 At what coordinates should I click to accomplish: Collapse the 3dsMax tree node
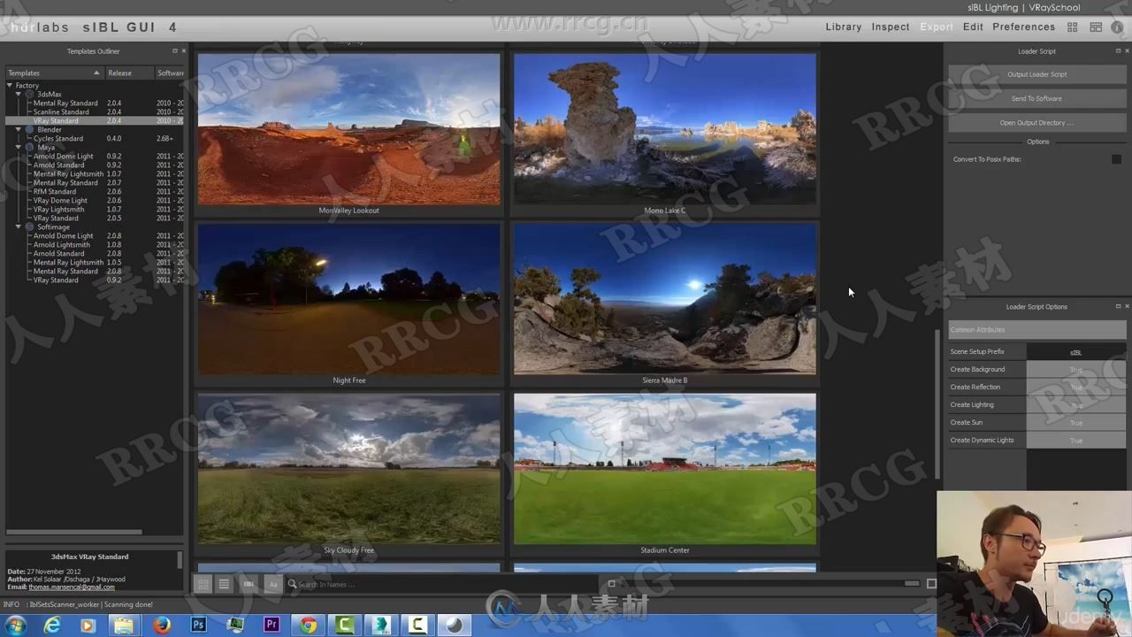tap(19, 94)
